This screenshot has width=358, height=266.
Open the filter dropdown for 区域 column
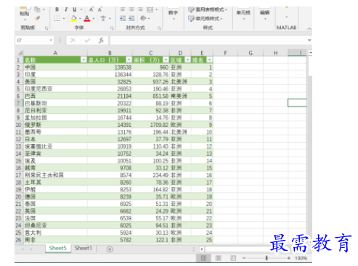(188, 59)
